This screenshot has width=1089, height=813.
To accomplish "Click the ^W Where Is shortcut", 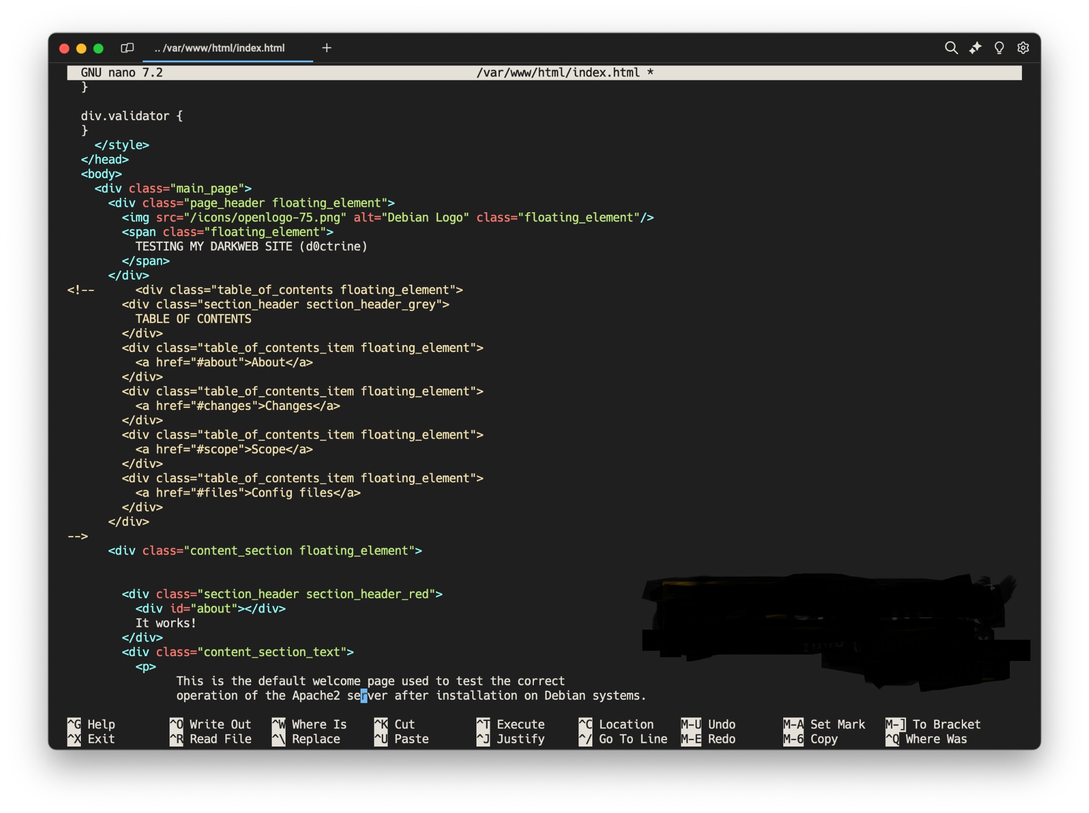I will click(309, 724).
